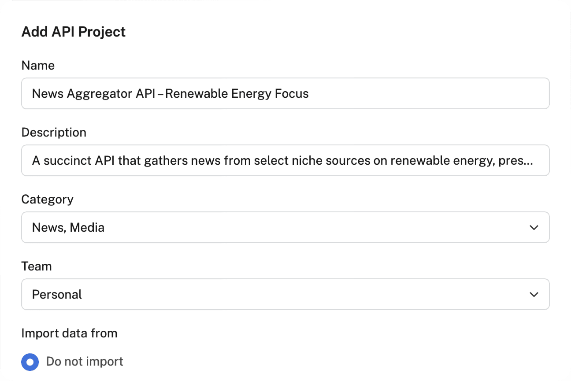Click the 'Category' field label
This screenshot has width=571, height=381.
point(47,200)
